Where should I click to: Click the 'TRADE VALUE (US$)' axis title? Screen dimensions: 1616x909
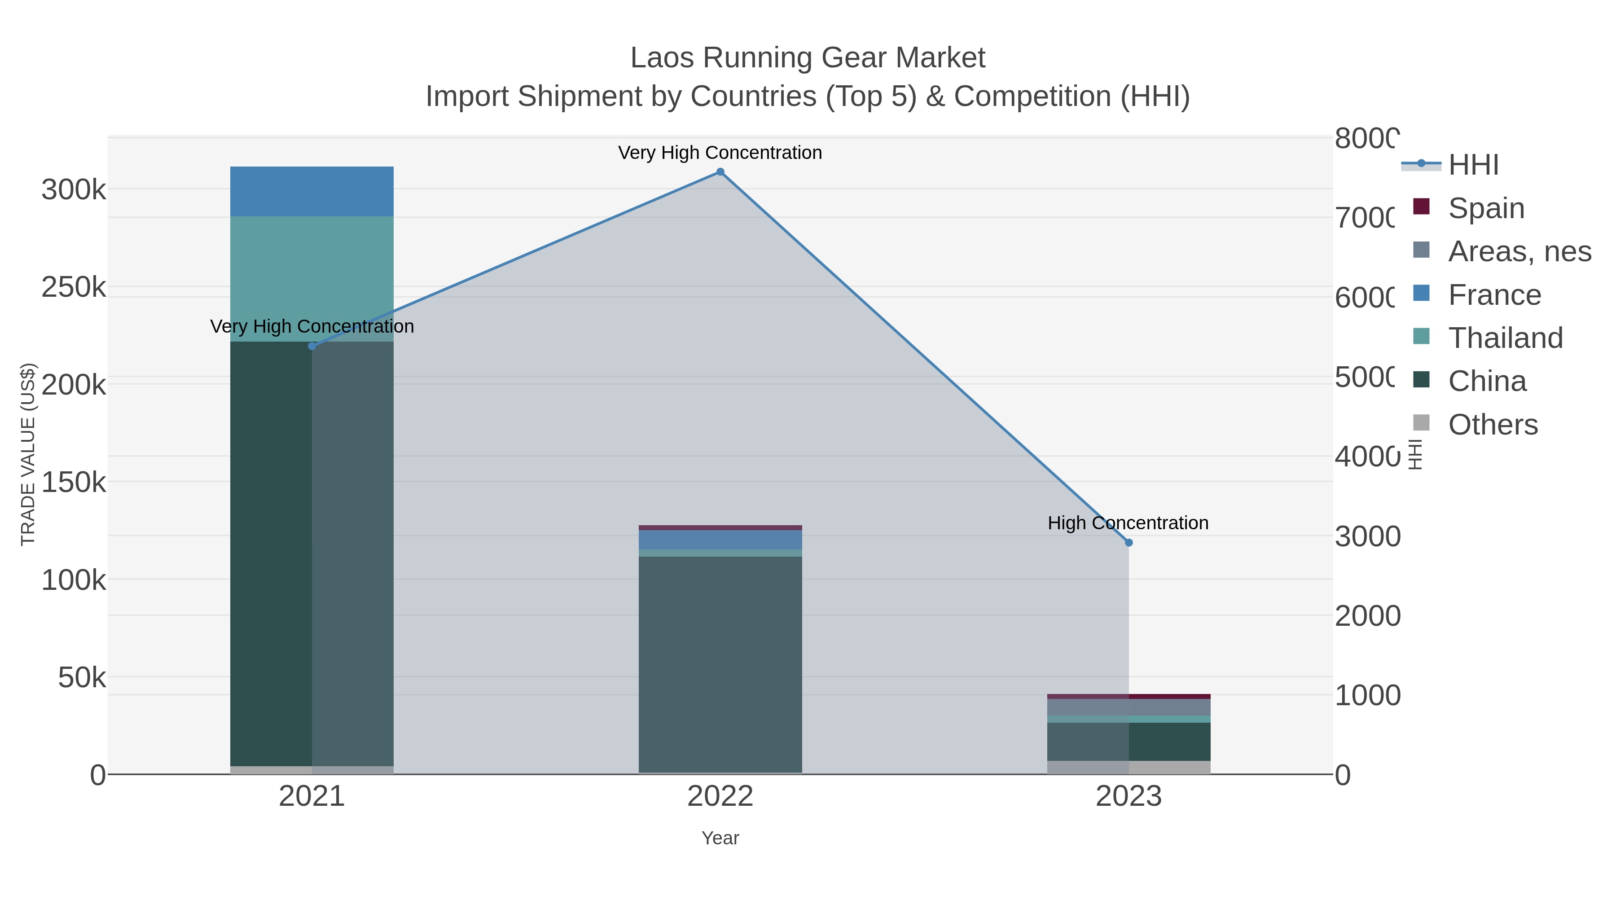click(28, 455)
